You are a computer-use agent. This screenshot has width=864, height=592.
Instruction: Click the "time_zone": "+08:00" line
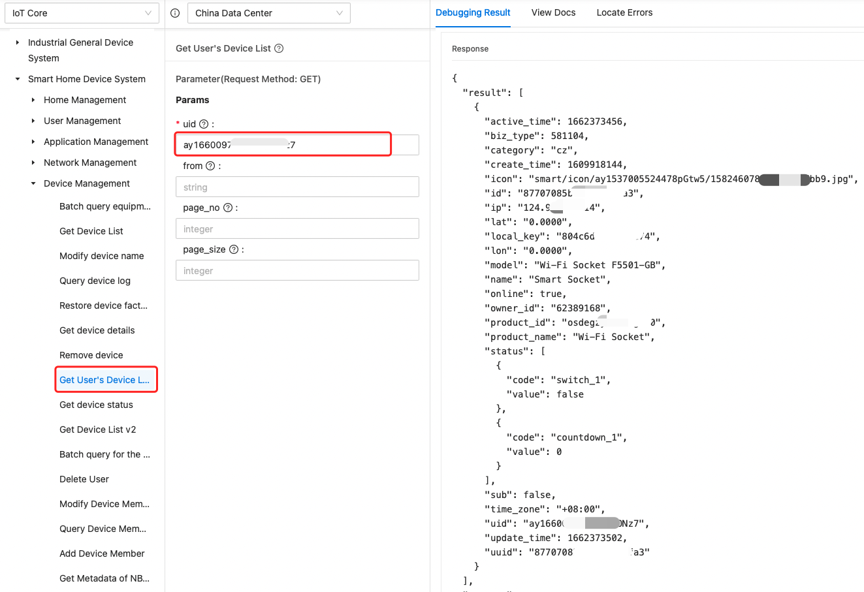(545, 509)
